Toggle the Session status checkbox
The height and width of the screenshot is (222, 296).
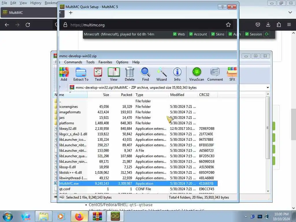pos(247,34)
